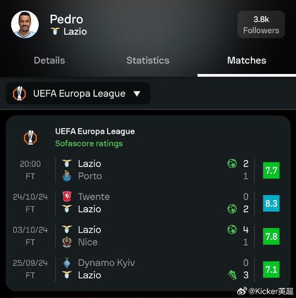The image size is (296, 298).
Task: Open the Sofascore ratings link
Action: click(89, 143)
